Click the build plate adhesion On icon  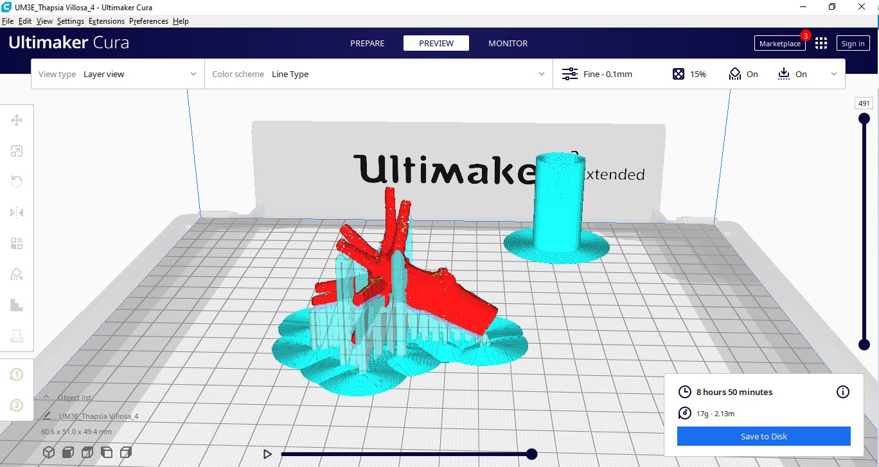point(784,74)
